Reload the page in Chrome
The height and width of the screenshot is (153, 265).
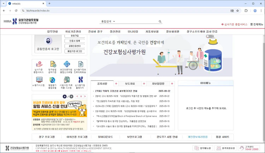coord(16,11)
